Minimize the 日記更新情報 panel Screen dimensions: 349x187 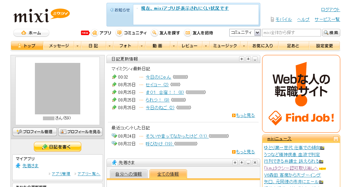click(x=255, y=59)
